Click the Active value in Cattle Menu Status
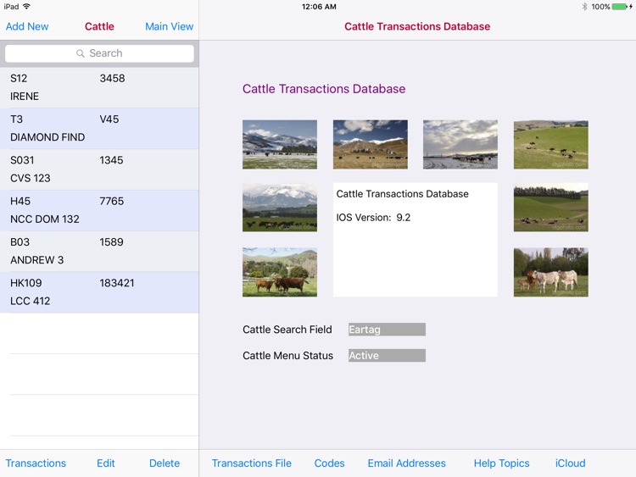This screenshot has height=477, width=636. (x=387, y=355)
